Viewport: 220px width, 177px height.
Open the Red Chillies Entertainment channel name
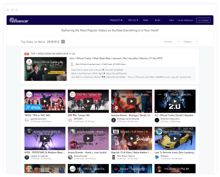(88, 64)
